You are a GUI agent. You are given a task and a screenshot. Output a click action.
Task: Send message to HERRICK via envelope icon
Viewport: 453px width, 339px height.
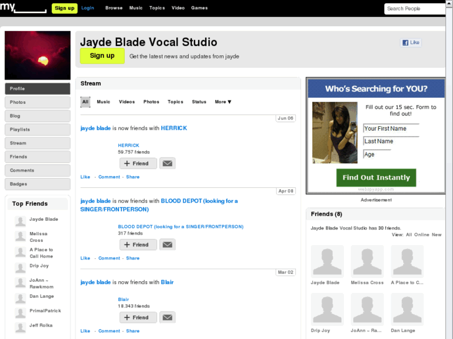tap(167, 164)
